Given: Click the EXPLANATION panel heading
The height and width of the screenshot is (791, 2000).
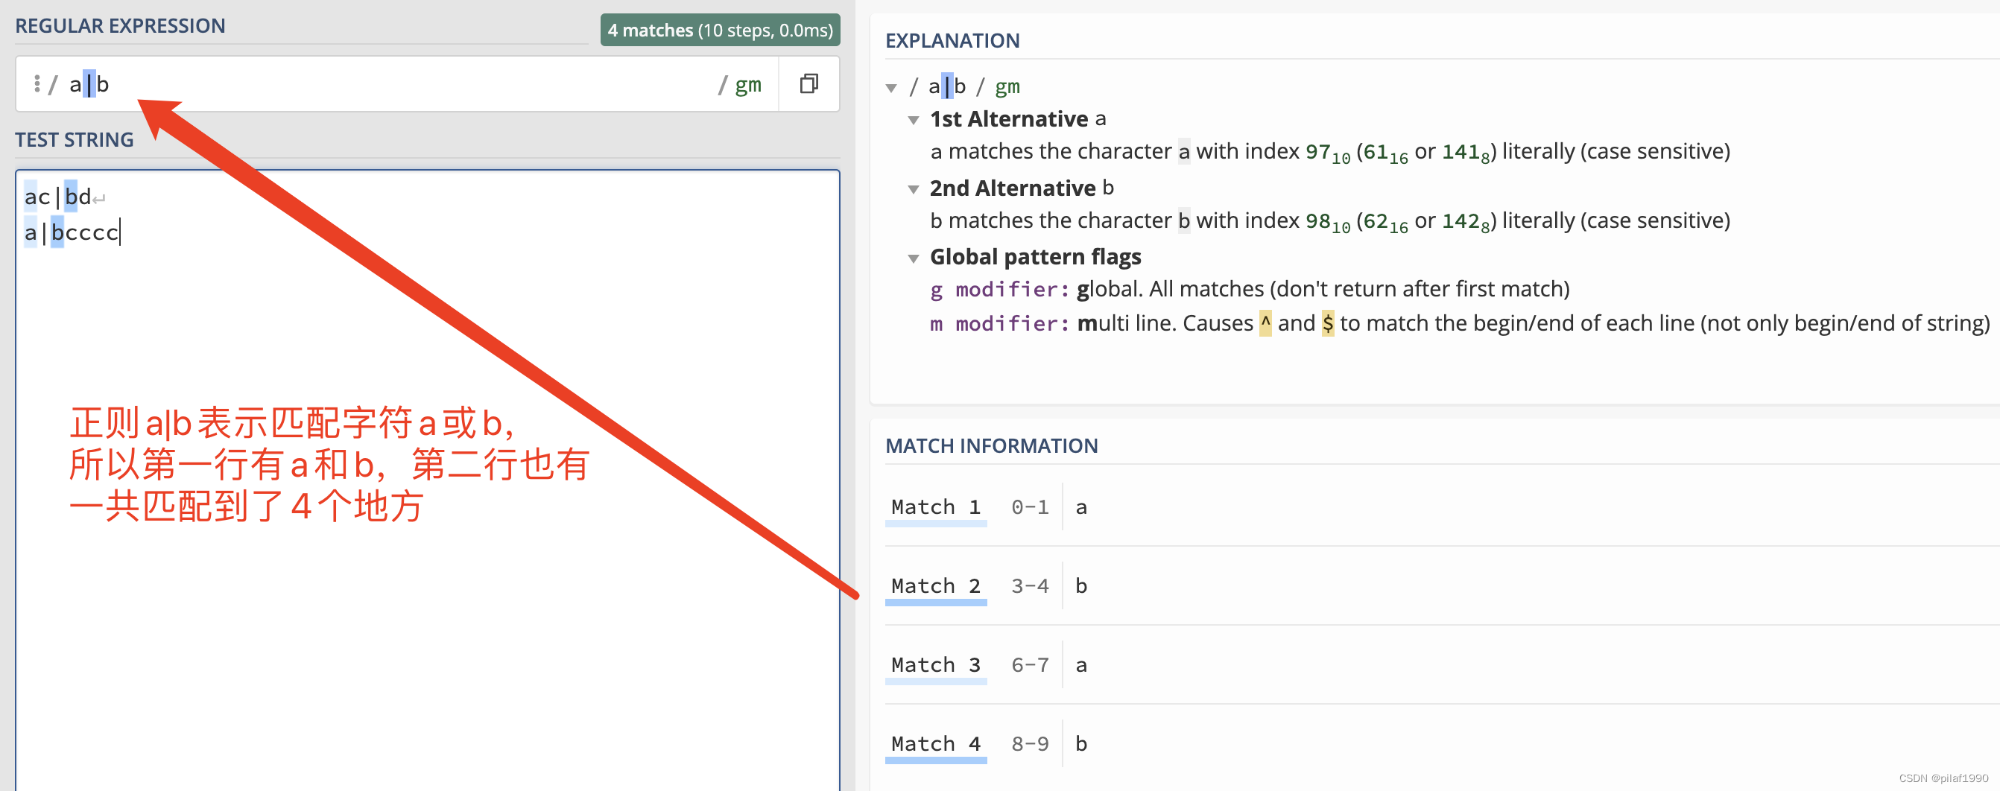Looking at the screenshot, I should [x=952, y=40].
